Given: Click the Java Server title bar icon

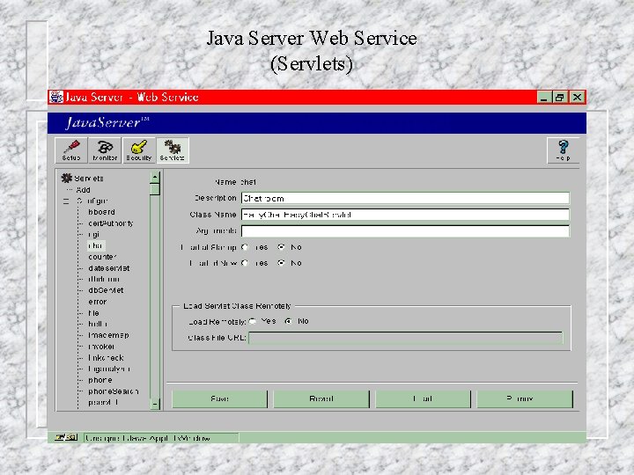Looking at the screenshot, I should 55,97.
